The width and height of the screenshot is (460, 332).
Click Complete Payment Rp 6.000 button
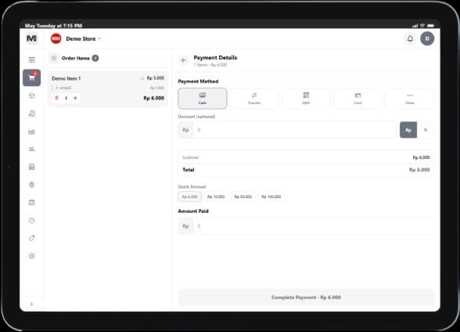pos(306,298)
